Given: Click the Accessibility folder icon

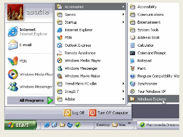Looking at the screenshot, I should [x=132, y=7].
